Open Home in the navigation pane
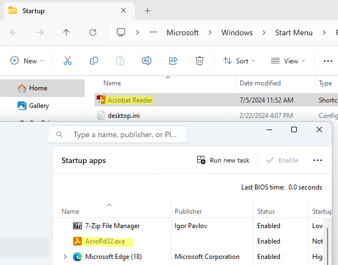Image resolution: width=338 pixels, height=265 pixels. (x=38, y=88)
